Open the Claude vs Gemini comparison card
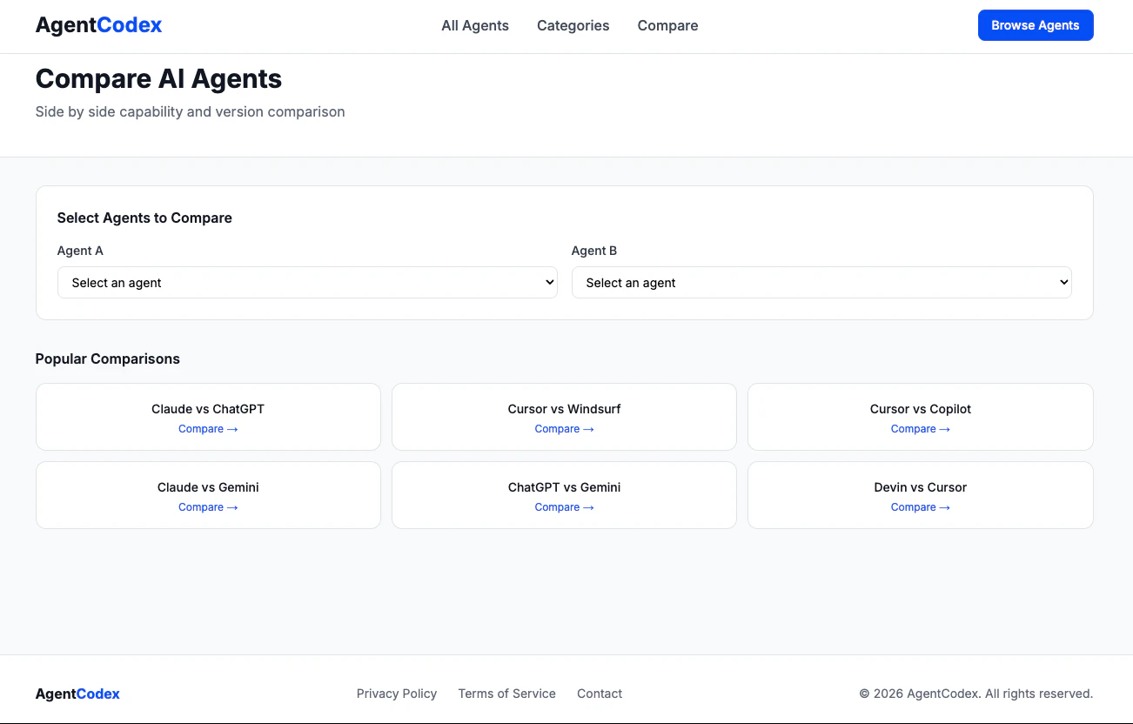1133x724 pixels. tap(208, 495)
